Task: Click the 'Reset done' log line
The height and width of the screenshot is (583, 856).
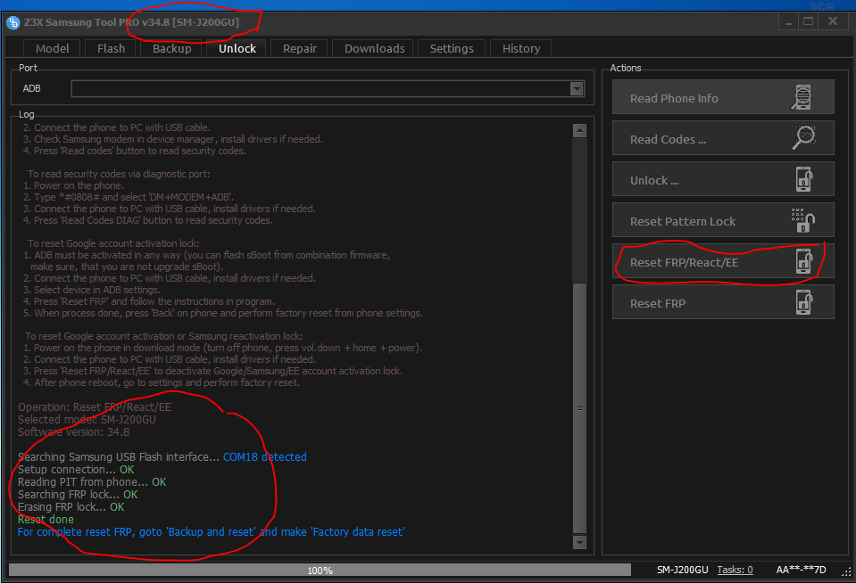Action: click(x=46, y=519)
